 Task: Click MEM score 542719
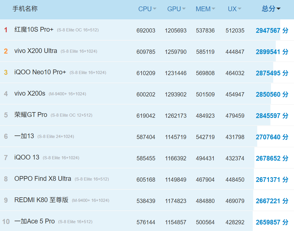205,137
